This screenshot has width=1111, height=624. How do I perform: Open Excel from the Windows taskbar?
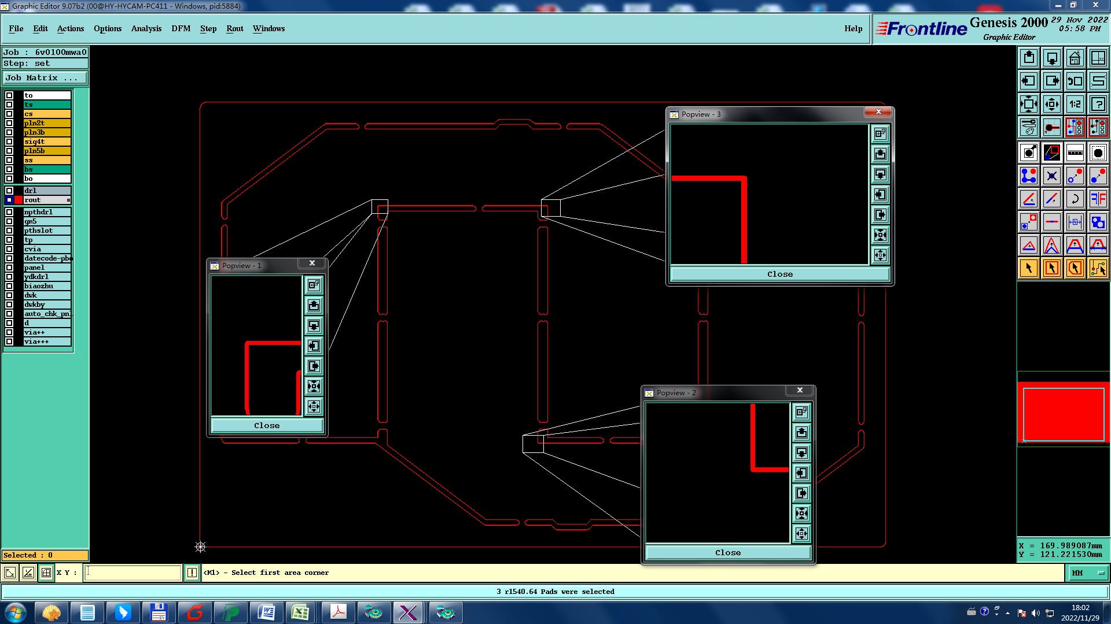pyautogui.click(x=300, y=612)
